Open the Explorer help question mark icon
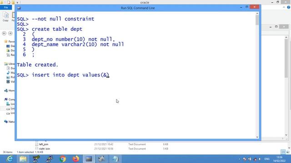The image size is (291, 163). click(289, 7)
